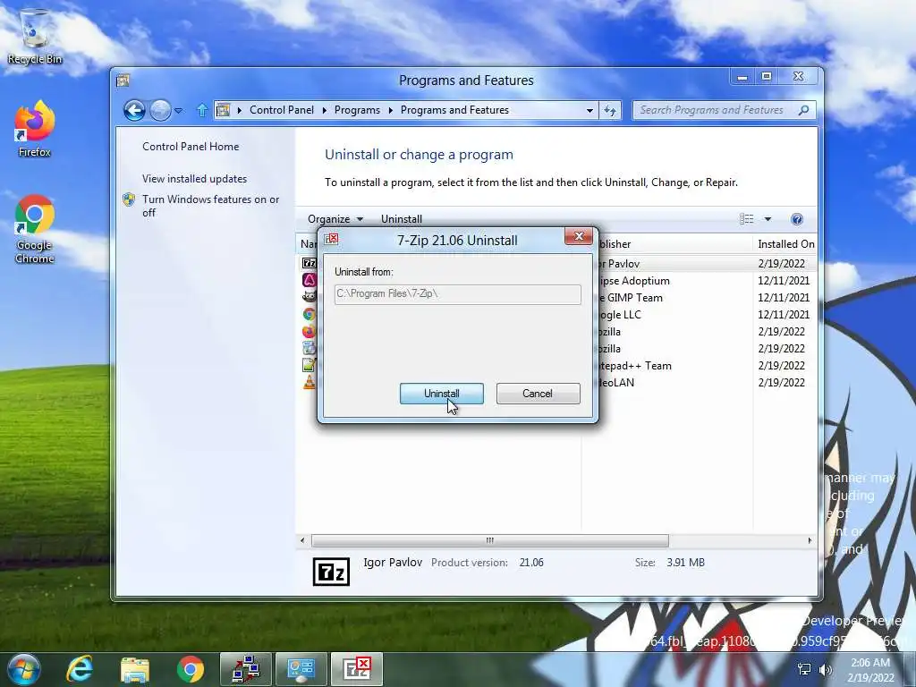Select the Mozilla Maintenance Service row icon
This screenshot has height=687, width=916.
point(309,348)
